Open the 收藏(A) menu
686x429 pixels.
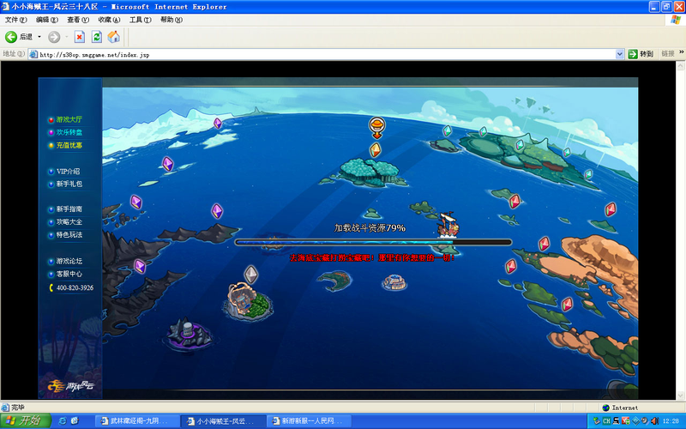(109, 20)
